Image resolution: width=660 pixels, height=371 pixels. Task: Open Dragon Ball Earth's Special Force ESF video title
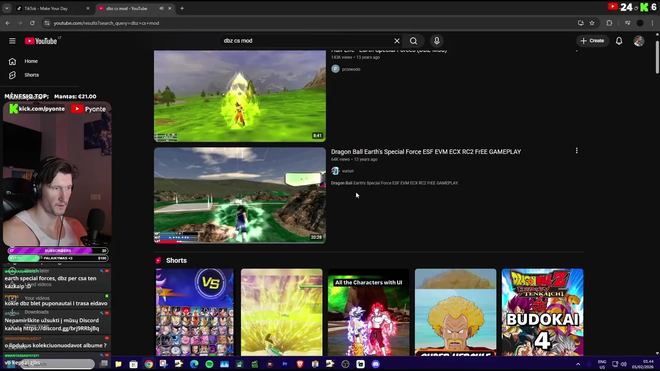tap(426, 151)
